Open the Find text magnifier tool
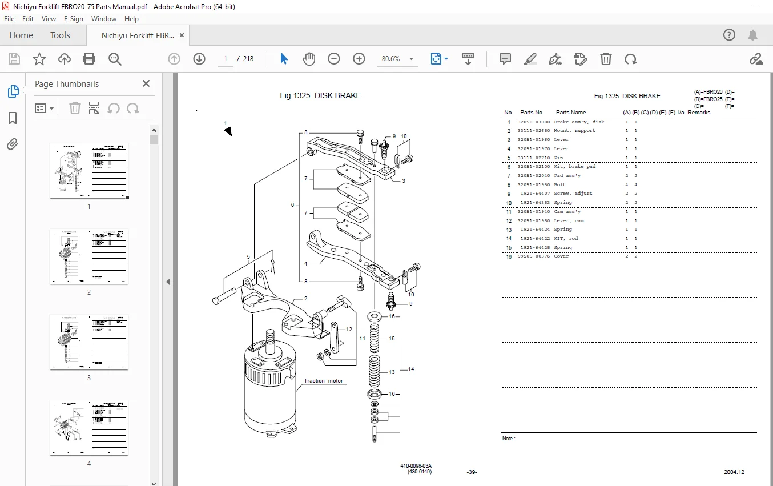 click(x=115, y=59)
